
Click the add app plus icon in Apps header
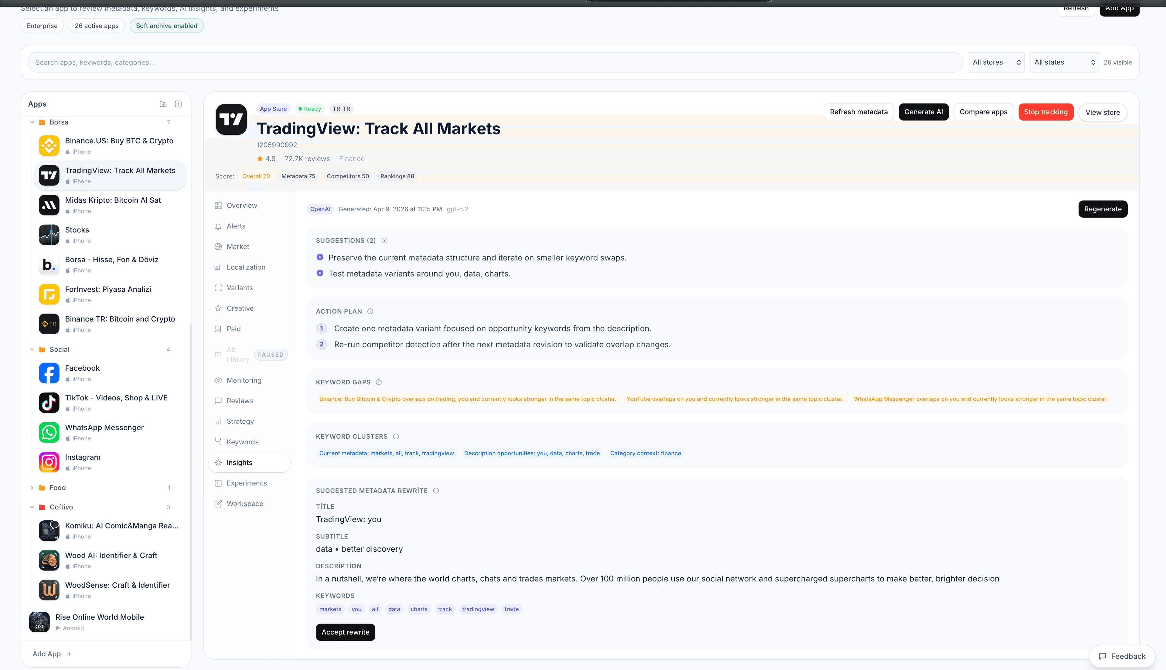(x=178, y=104)
